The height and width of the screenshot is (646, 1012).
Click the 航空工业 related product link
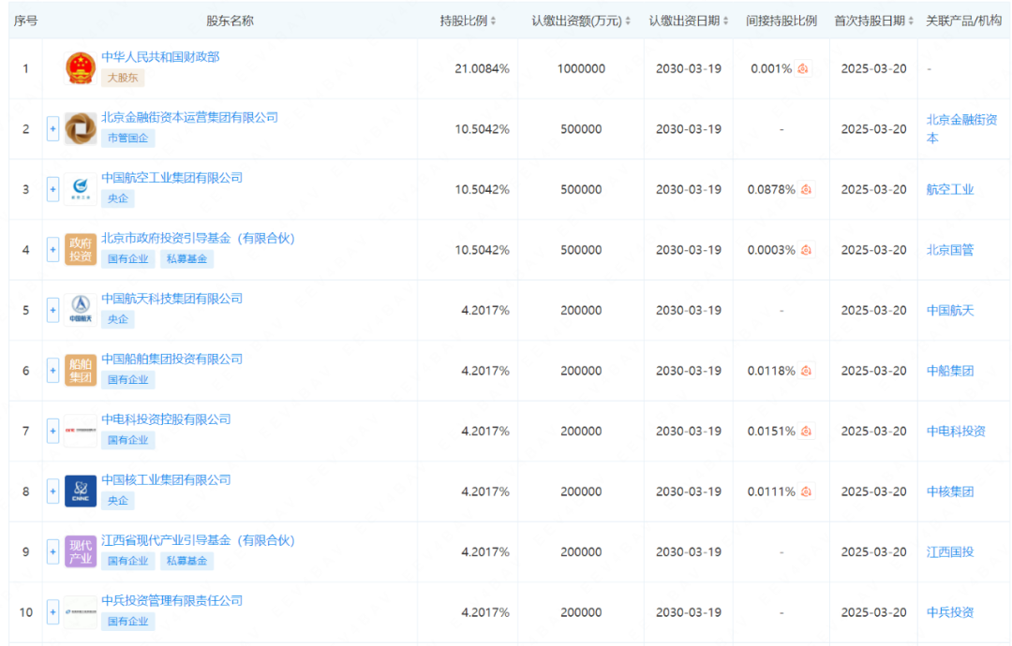coord(949,189)
